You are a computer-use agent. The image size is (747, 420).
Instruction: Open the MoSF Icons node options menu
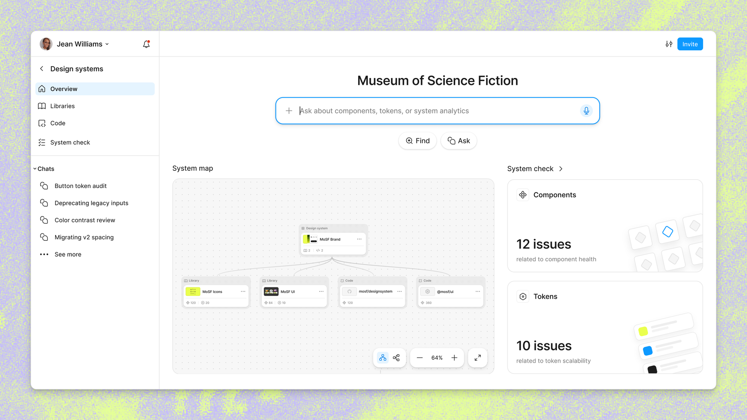point(243,292)
